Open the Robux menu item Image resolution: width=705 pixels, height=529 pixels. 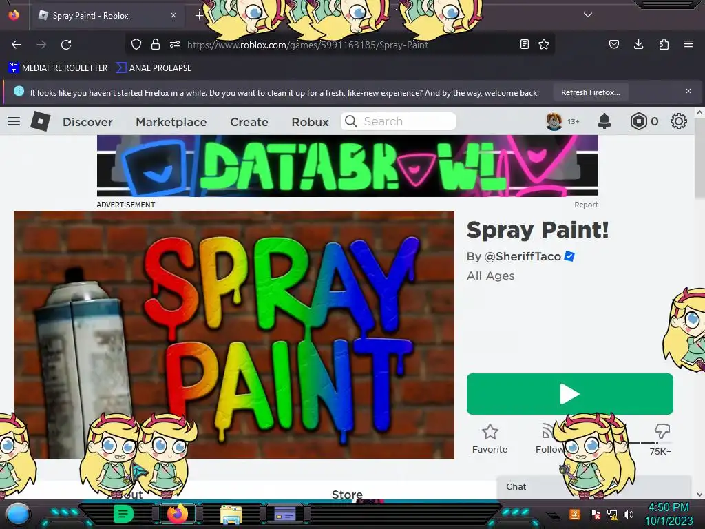(x=310, y=122)
